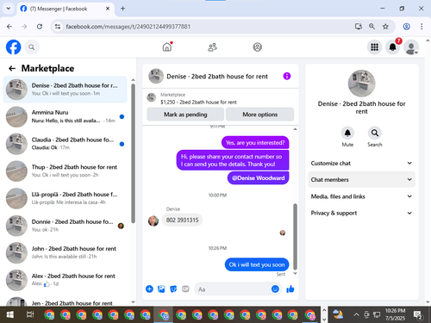Viewport: 431px width, 323px height.
Task: Choose a sticker from the composer
Action: 173,289
